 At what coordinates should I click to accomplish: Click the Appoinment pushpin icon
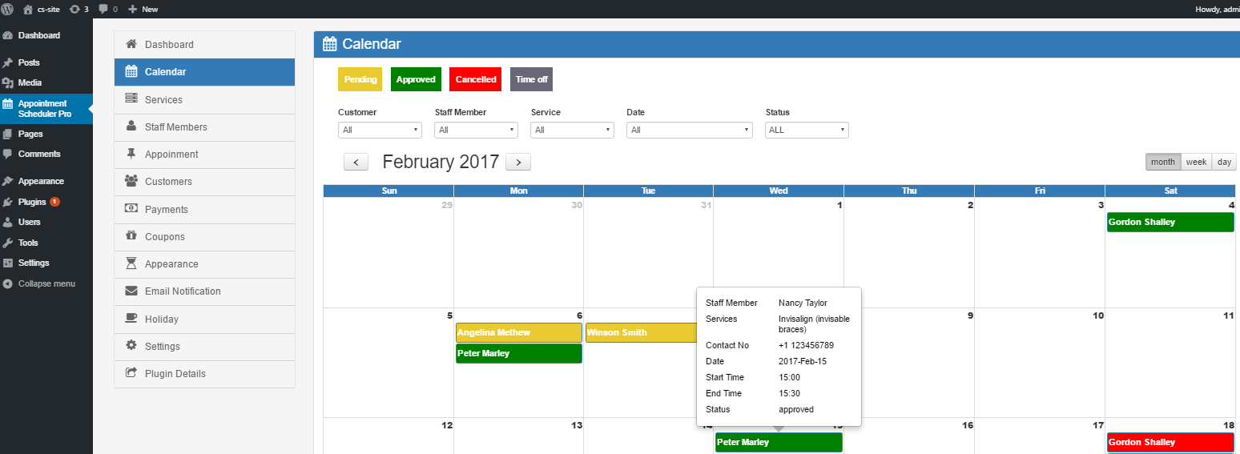pyautogui.click(x=131, y=154)
